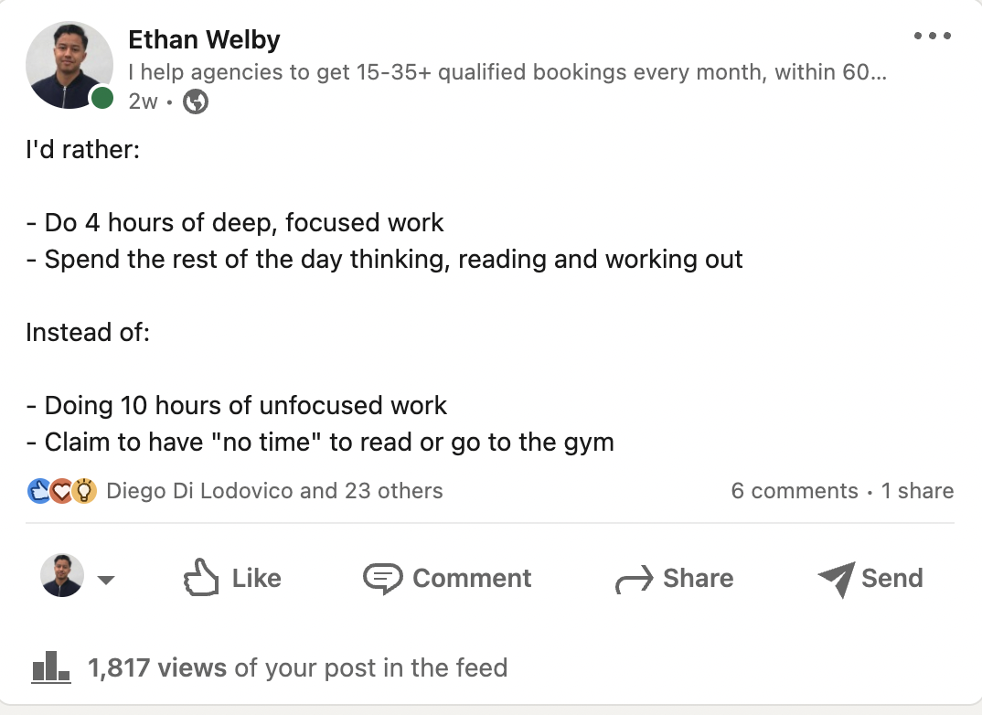The height and width of the screenshot is (715, 982).
Task: Click the small commenter avatar near Like
Action: tap(62, 576)
